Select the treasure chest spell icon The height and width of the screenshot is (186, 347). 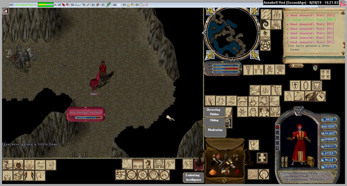[x=18, y=175]
